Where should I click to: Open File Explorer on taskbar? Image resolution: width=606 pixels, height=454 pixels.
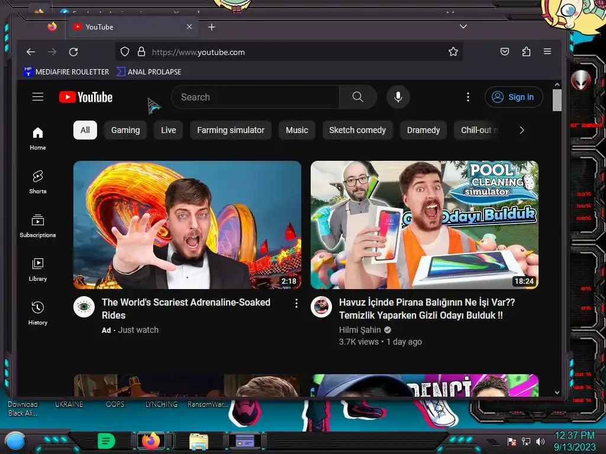[199, 442]
